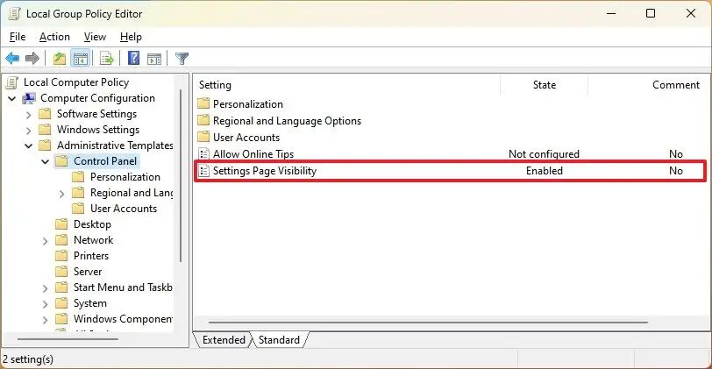
Task: Click the horizontal scrollbar under tree pane
Action: coord(68,338)
